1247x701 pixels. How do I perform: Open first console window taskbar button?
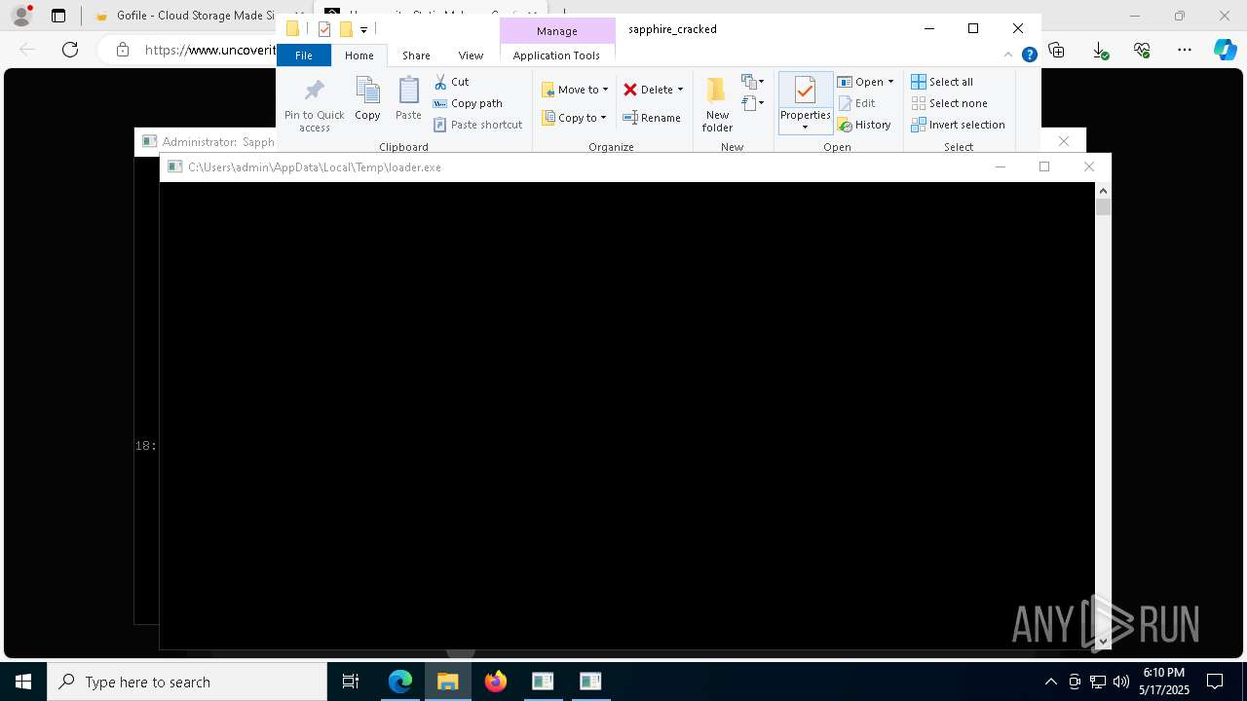pyautogui.click(x=543, y=682)
